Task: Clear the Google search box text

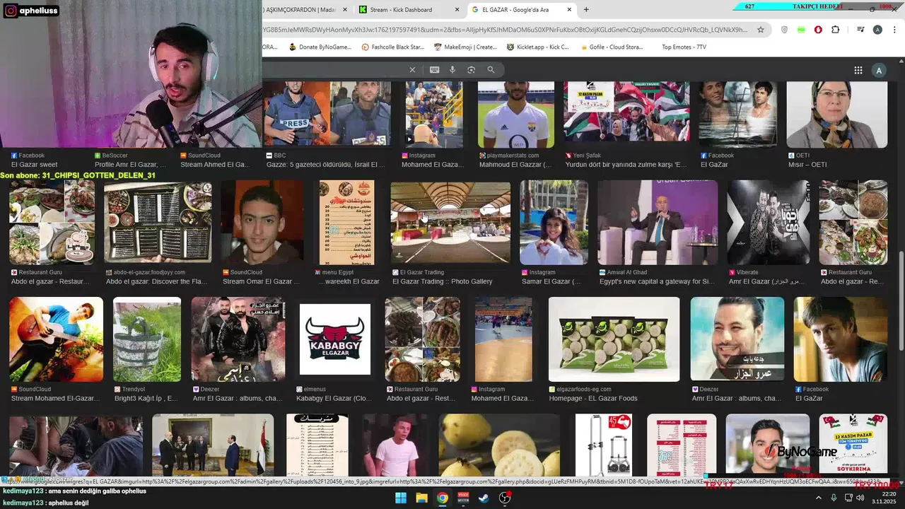Action: coord(412,69)
